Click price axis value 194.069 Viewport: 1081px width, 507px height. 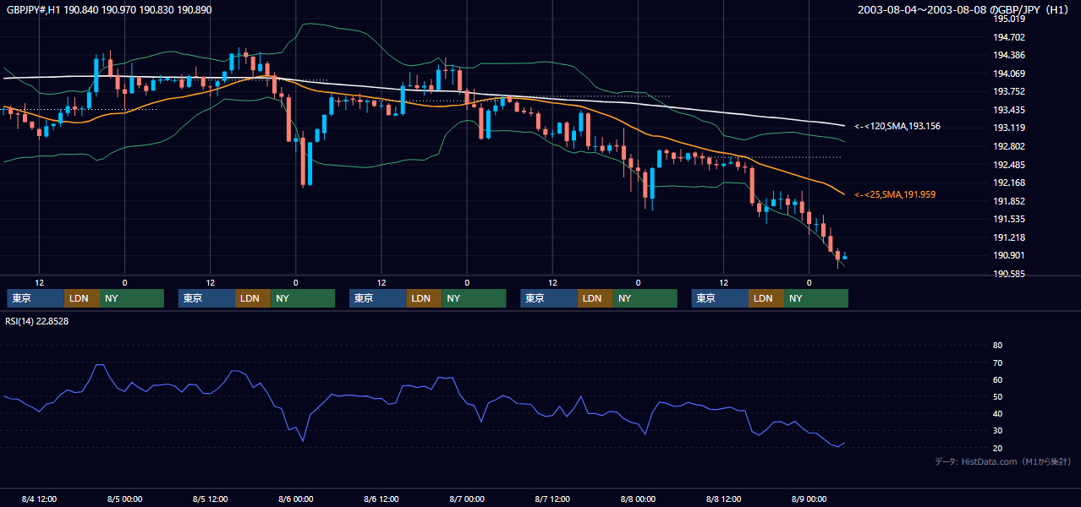click(x=1009, y=74)
